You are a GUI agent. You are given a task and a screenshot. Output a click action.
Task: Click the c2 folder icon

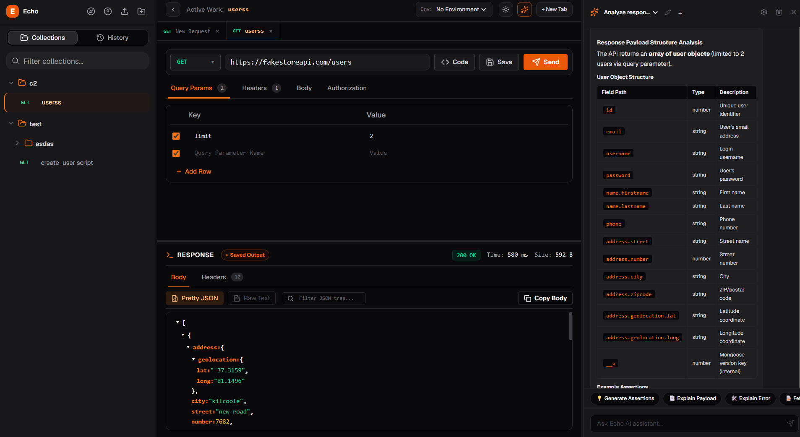[x=22, y=83]
